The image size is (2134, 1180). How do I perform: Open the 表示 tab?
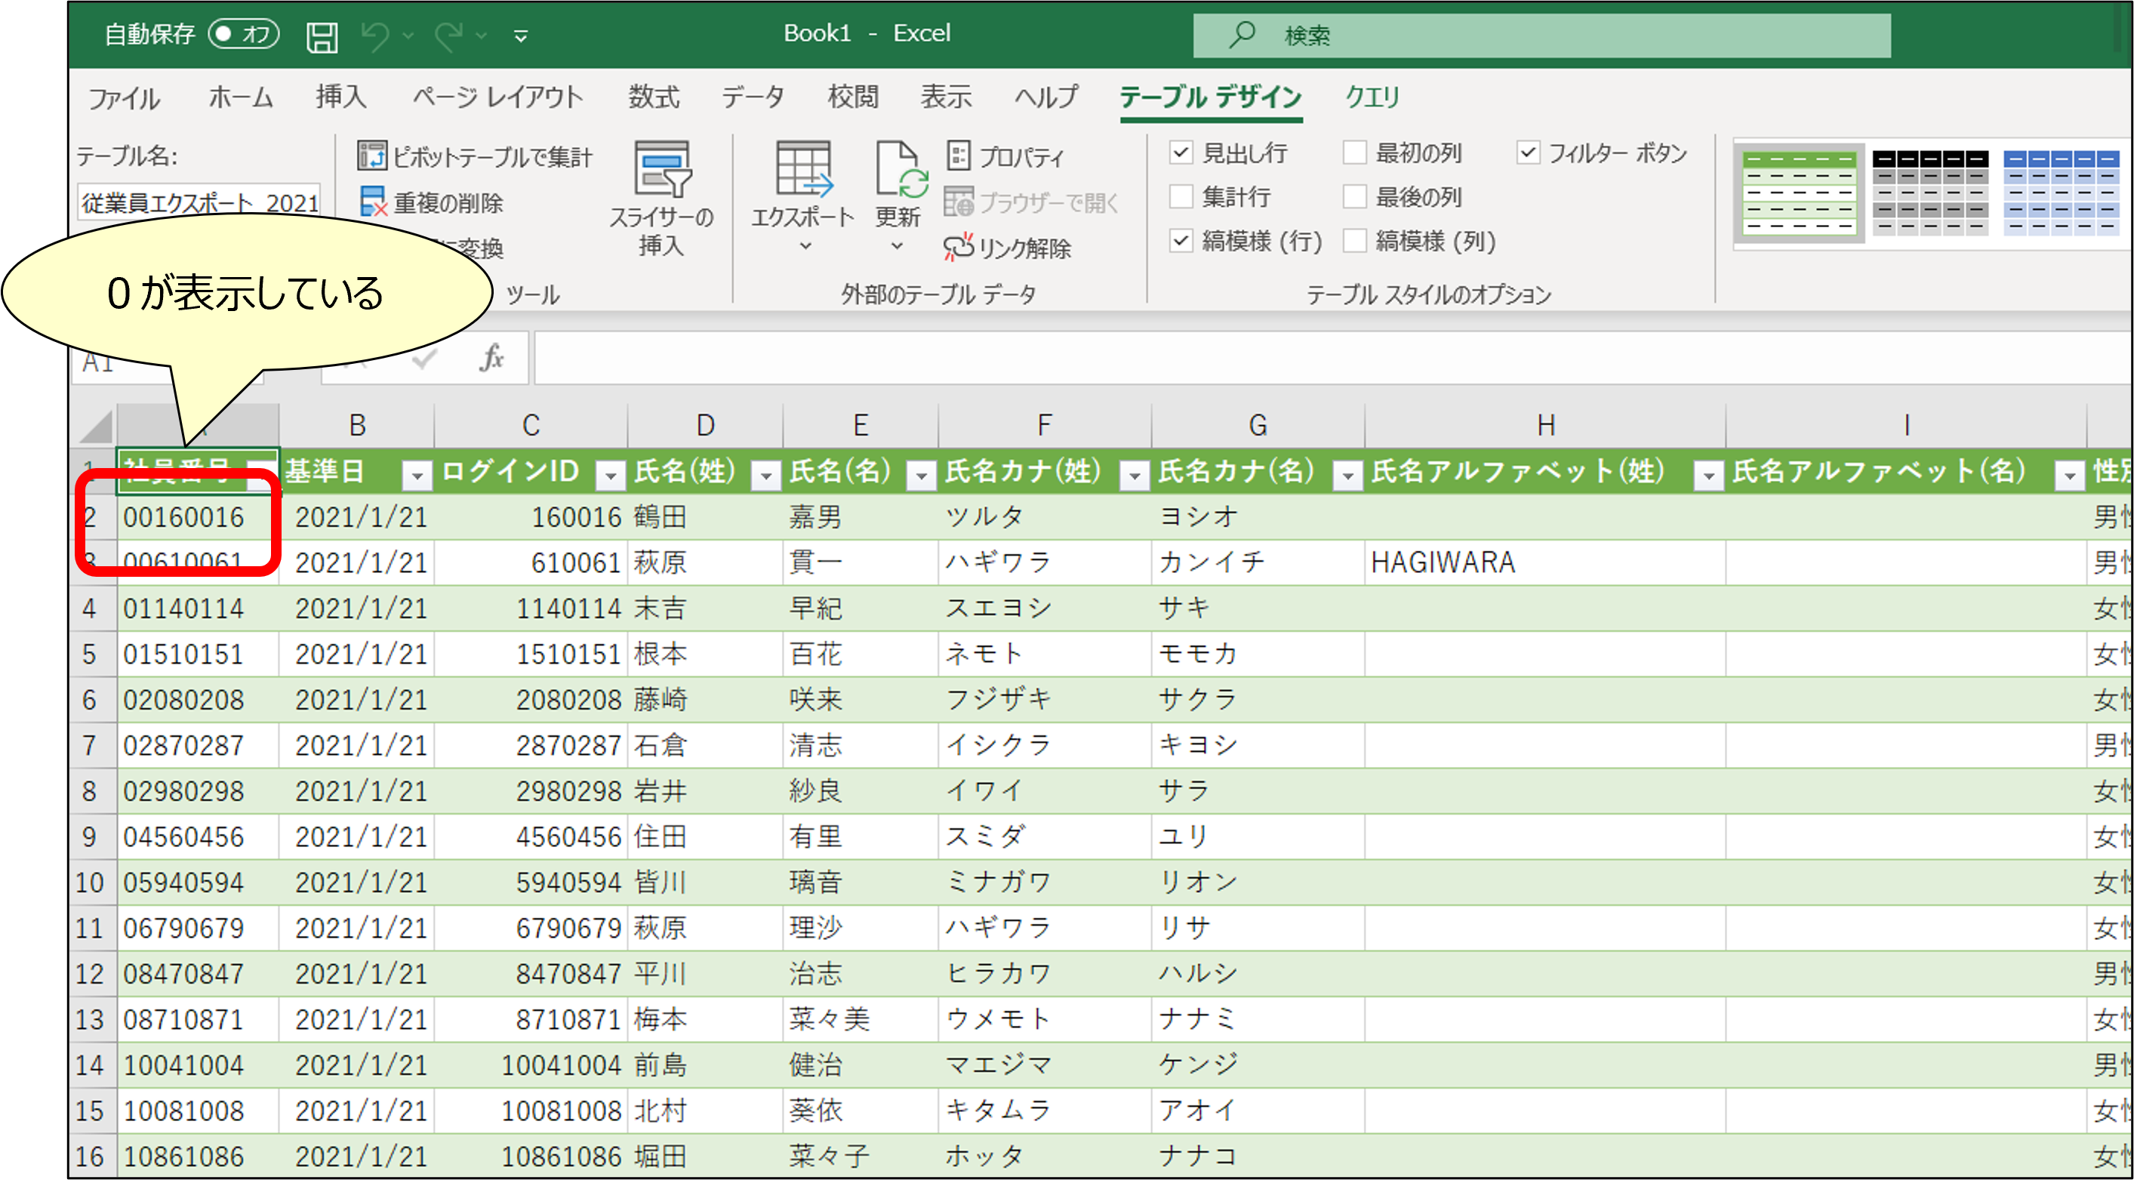(946, 96)
